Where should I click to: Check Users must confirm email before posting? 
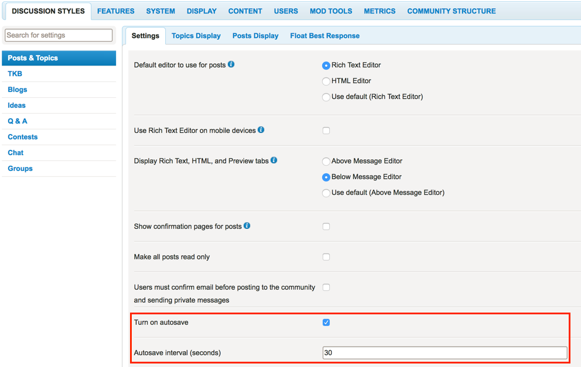coord(326,287)
